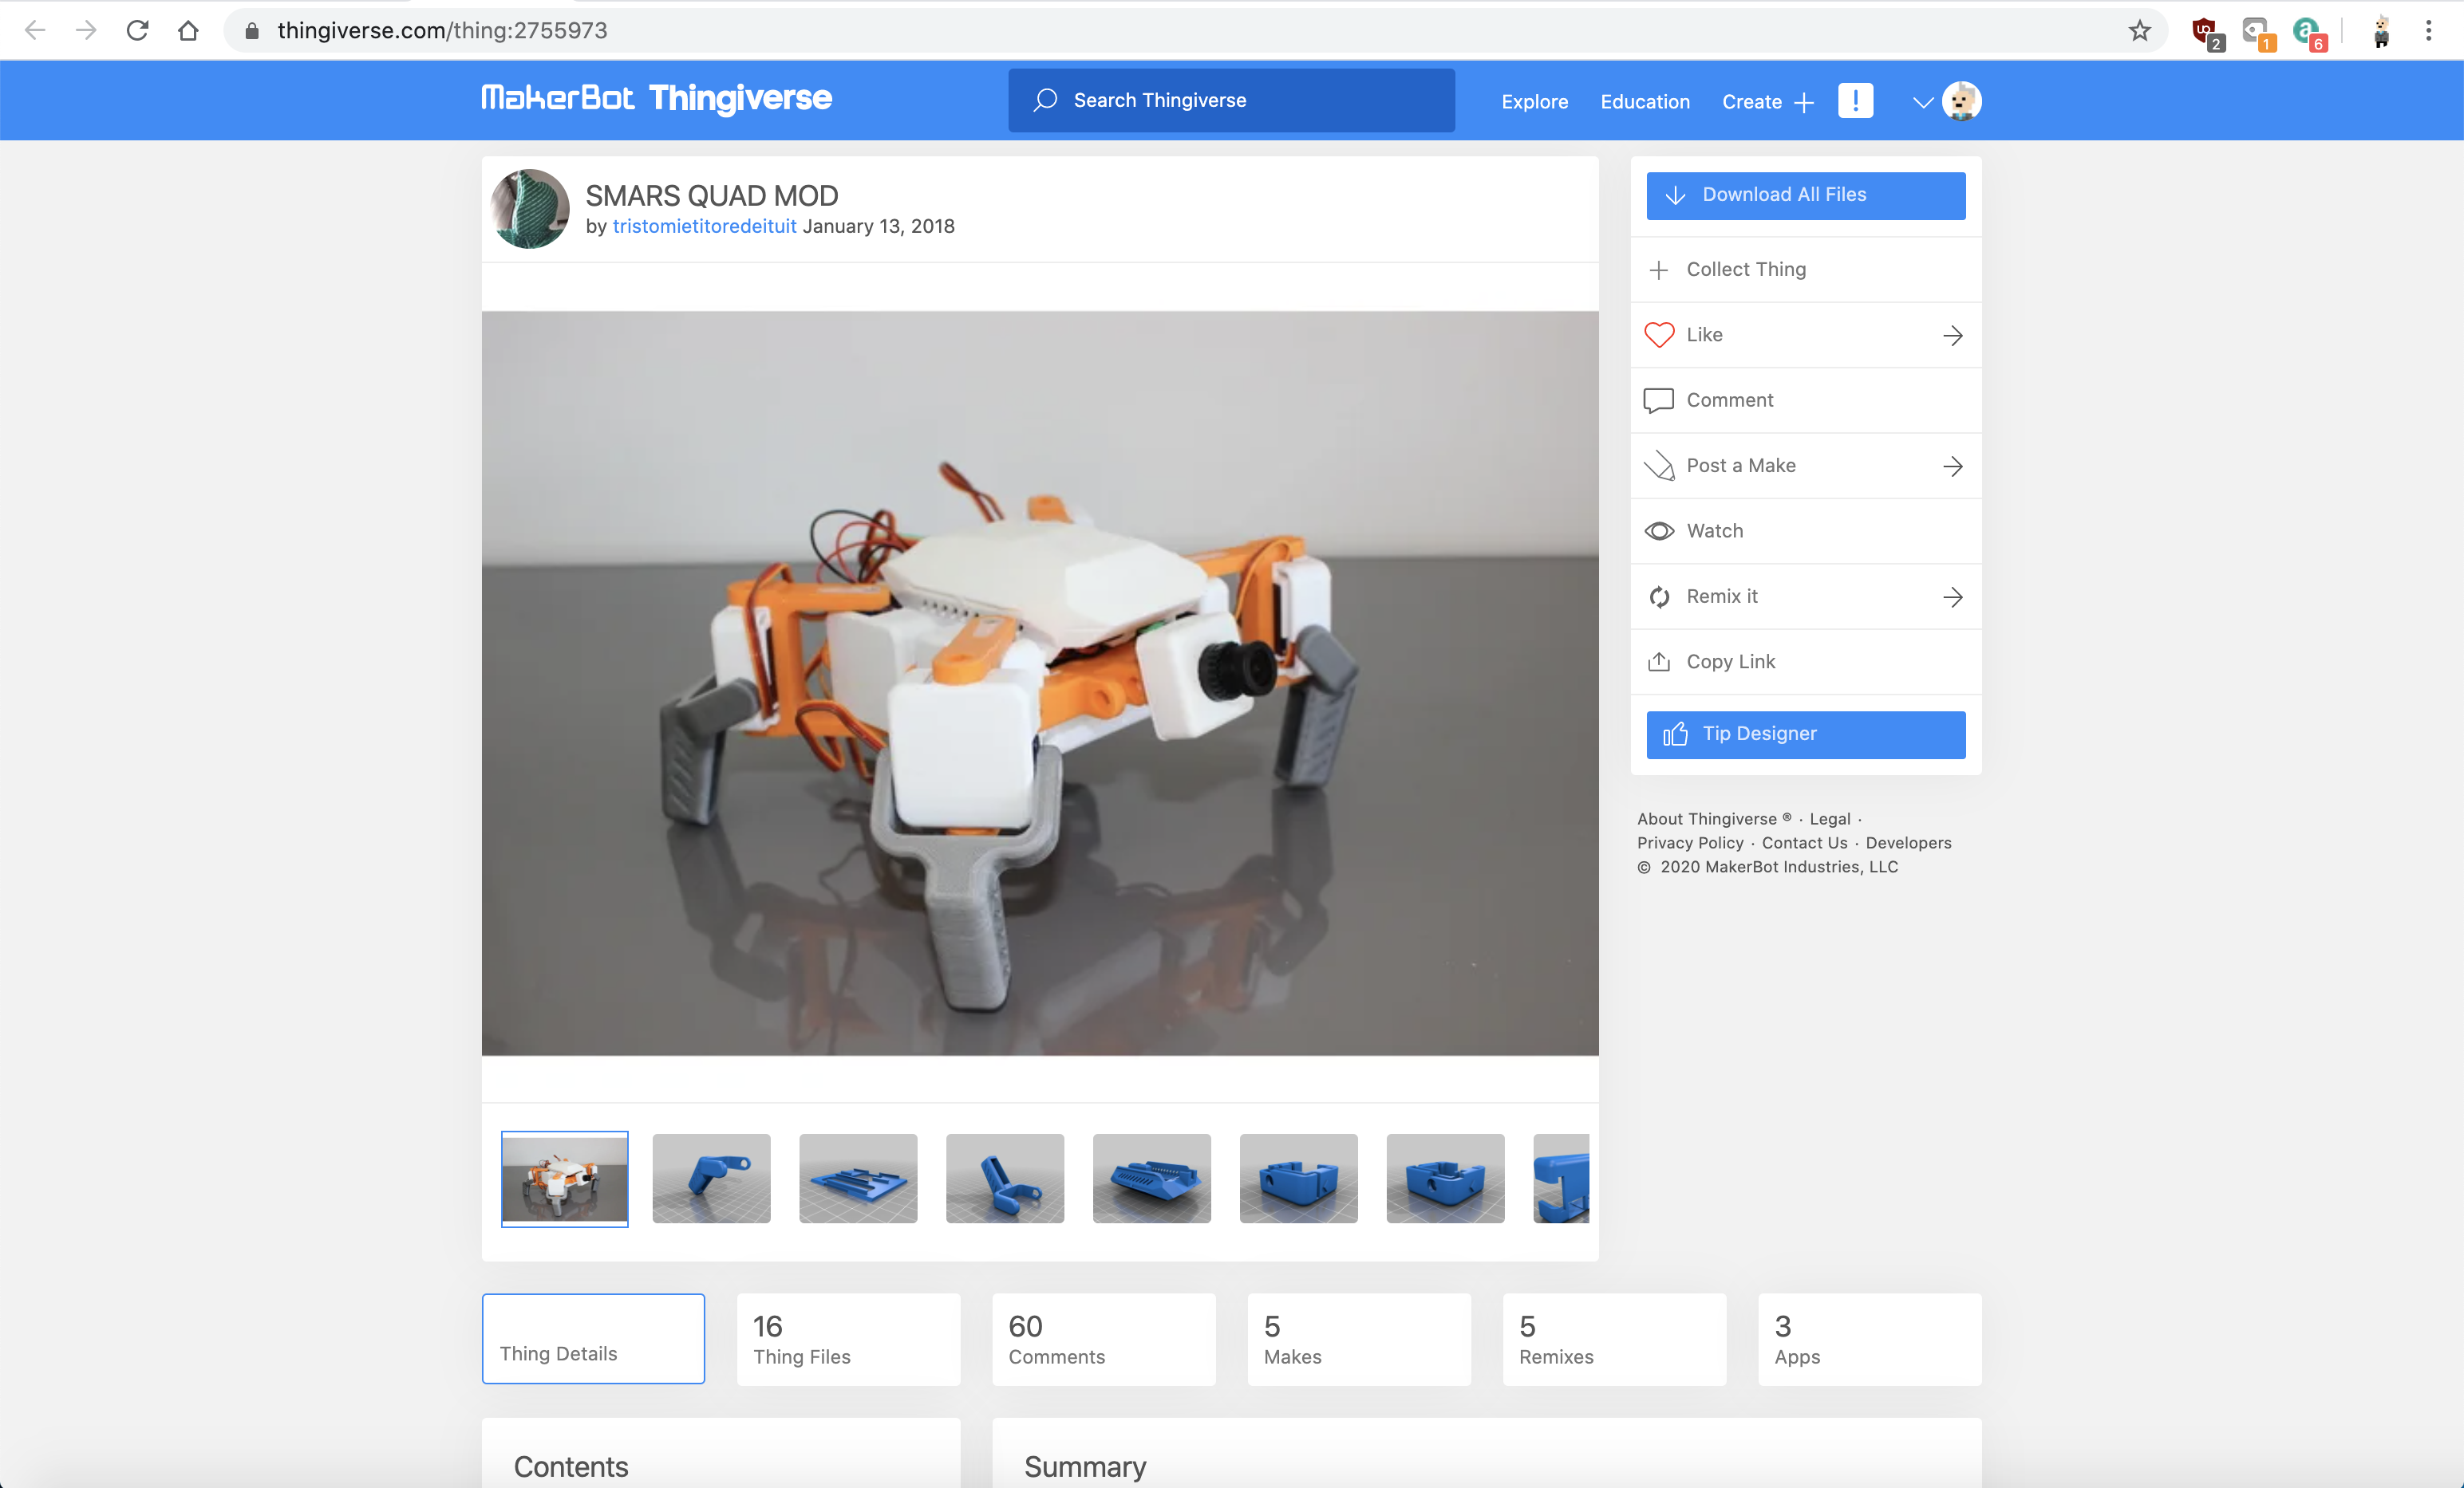Open the Developers footer link
This screenshot has width=2464, height=1488.
click(x=1908, y=842)
